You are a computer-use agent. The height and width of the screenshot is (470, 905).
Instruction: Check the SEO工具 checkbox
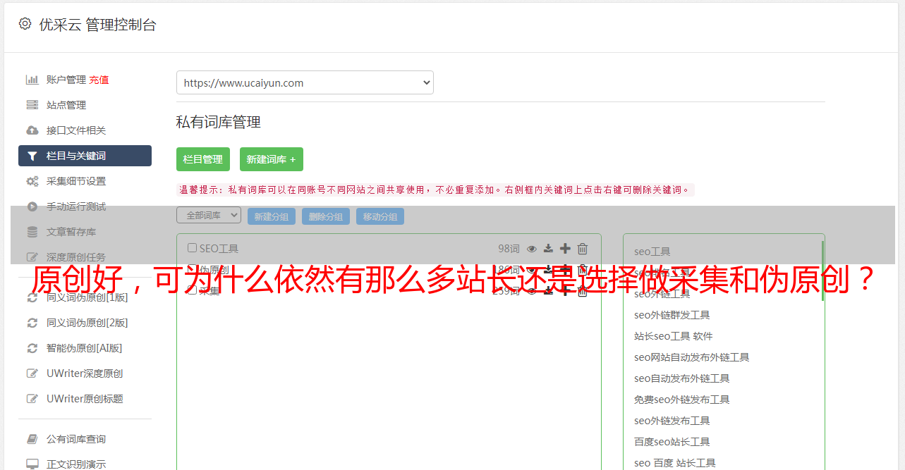tap(192, 248)
